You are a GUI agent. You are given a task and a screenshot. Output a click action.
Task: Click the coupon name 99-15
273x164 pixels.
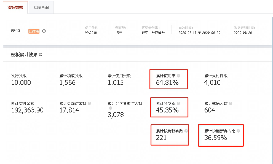(x=15, y=31)
